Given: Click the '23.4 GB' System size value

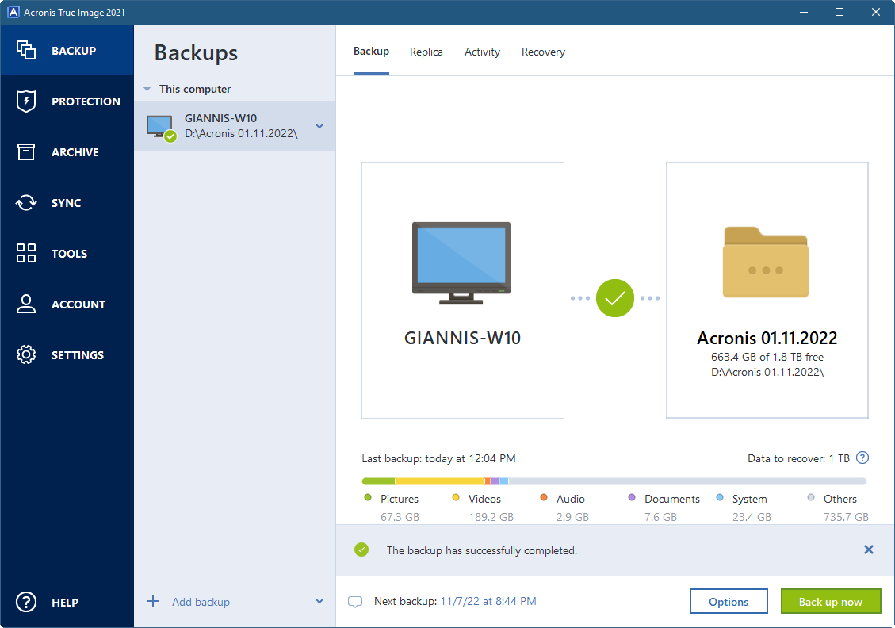Looking at the screenshot, I should click(752, 517).
